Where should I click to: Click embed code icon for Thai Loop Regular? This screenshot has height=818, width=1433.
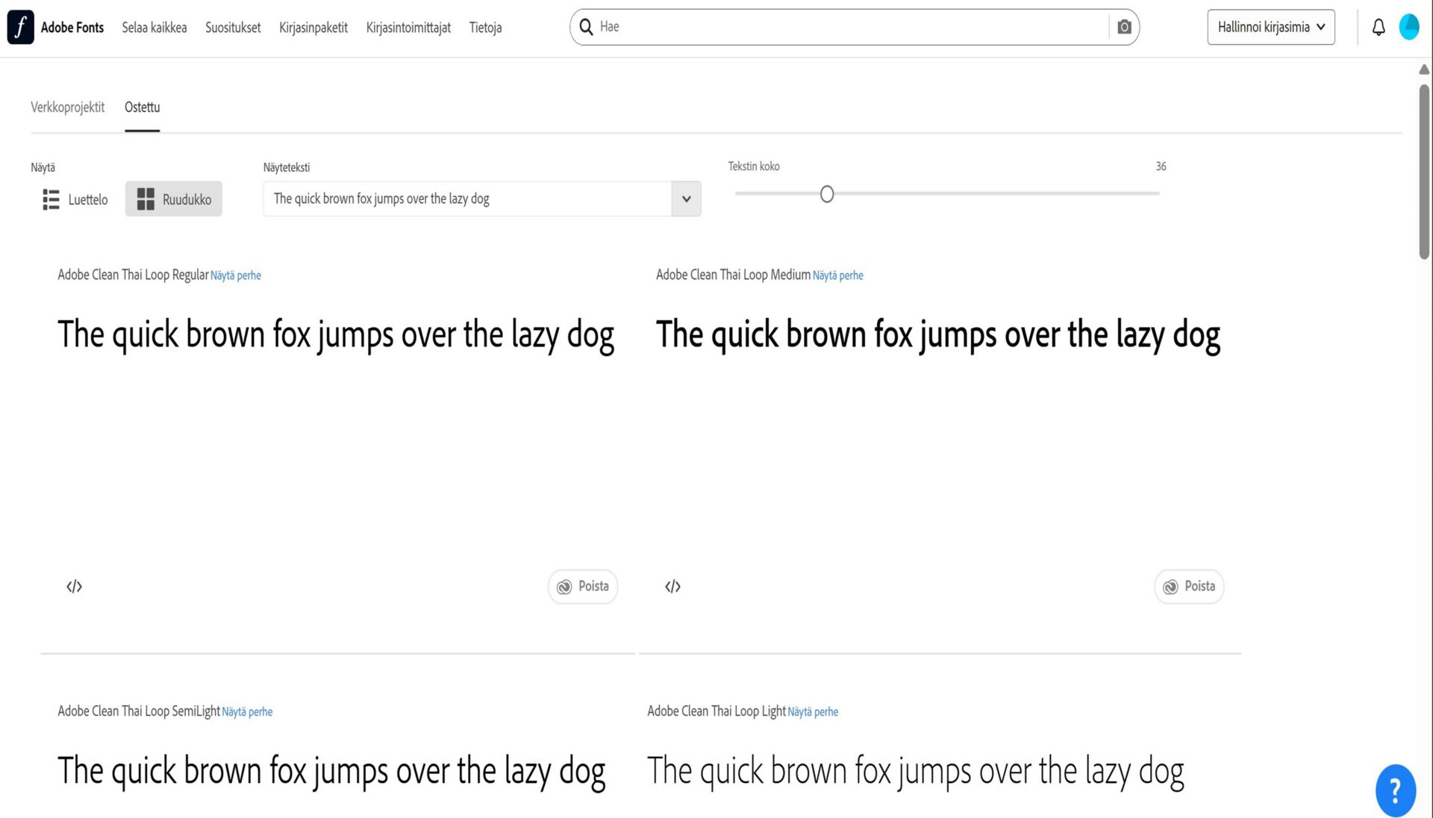[x=74, y=587]
